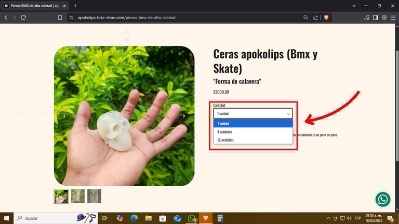Click the Cantidad dropdown box
Screen dimensions: 399x224
253,113
